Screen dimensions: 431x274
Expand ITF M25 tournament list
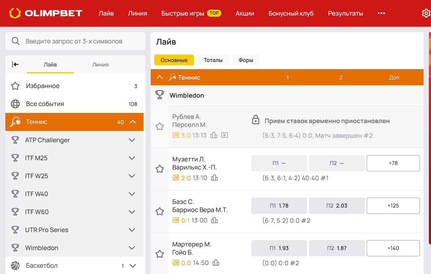coord(132,158)
